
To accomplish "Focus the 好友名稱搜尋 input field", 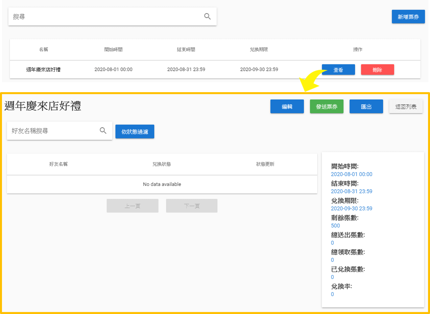I will pos(53,131).
